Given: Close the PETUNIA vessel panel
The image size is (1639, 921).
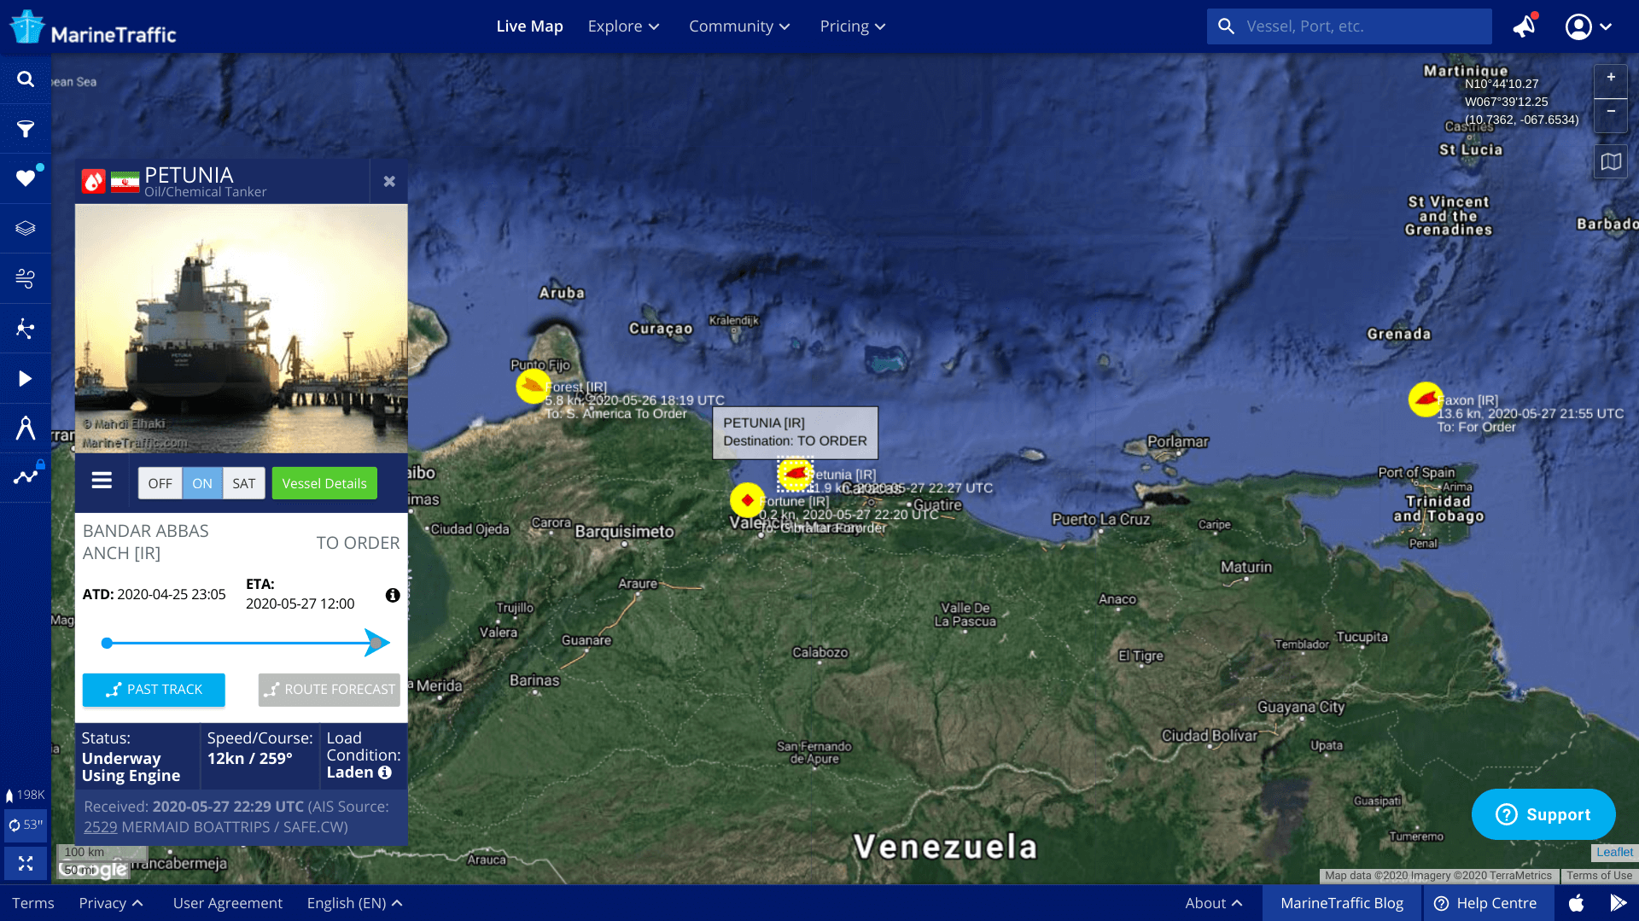Looking at the screenshot, I should tap(389, 181).
